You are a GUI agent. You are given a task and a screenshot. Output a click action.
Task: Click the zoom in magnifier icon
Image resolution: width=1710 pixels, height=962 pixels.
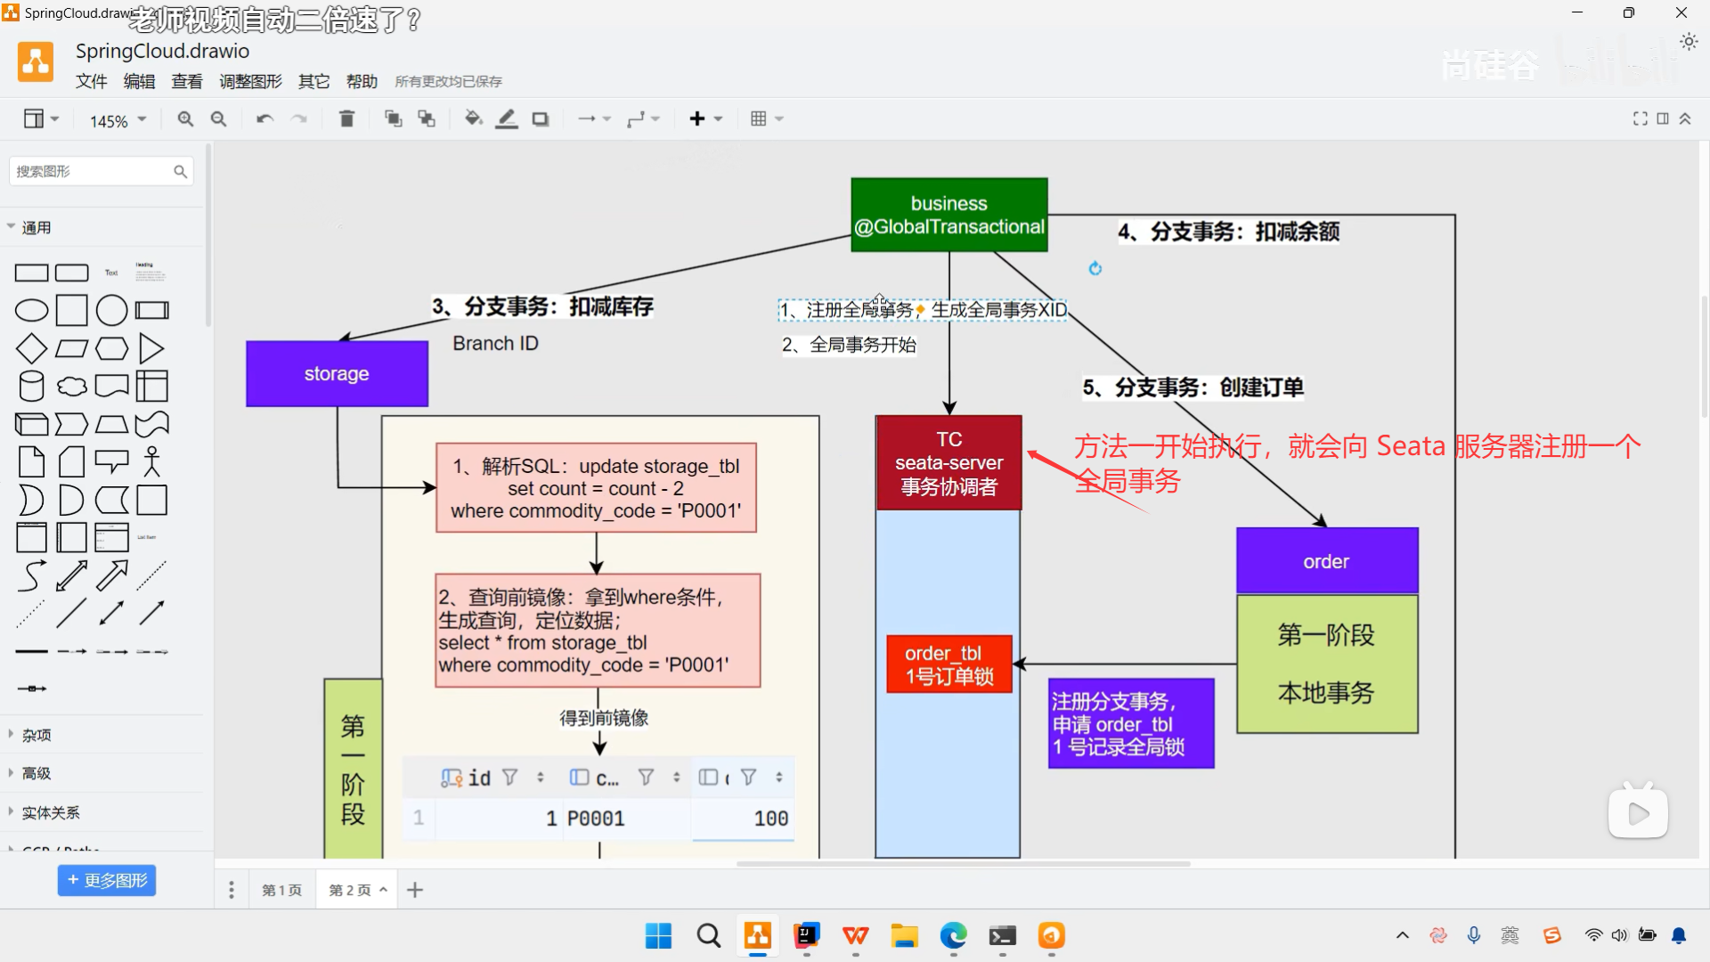pos(185,118)
